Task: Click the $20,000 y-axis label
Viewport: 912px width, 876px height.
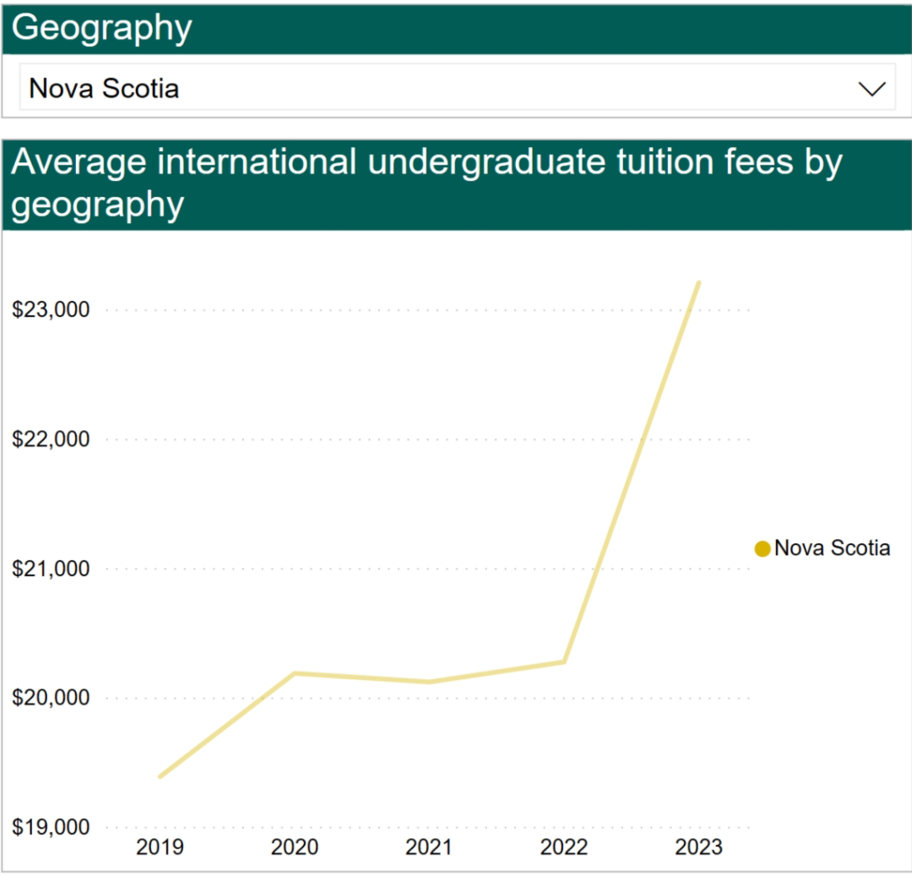Action: coord(52,698)
